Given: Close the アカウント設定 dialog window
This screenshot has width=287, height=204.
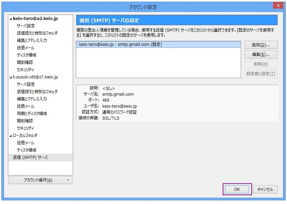Looking at the screenshot, I should (x=278, y=5).
